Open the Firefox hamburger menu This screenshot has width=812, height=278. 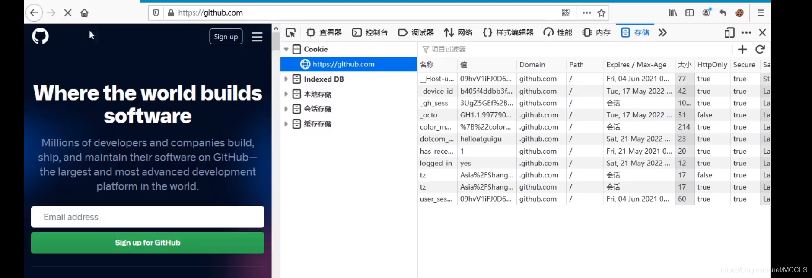(x=761, y=13)
